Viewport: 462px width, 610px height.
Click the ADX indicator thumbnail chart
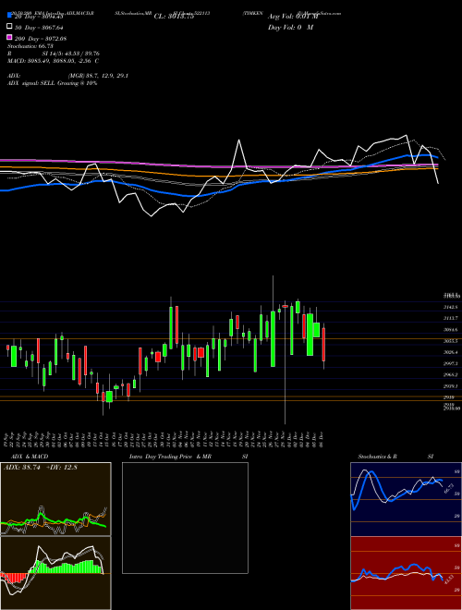(x=55, y=499)
